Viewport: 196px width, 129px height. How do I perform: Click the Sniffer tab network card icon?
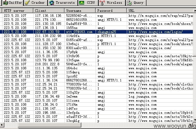[6, 2]
